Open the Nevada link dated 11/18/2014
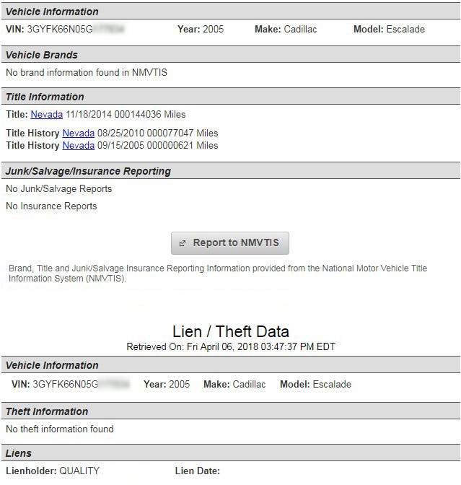The image size is (461, 485). point(47,115)
